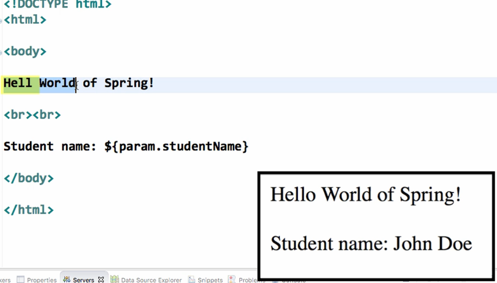Click John Doe in the preview box
Viewport: 497px width, 283px height.
click(x=432, y=244)
